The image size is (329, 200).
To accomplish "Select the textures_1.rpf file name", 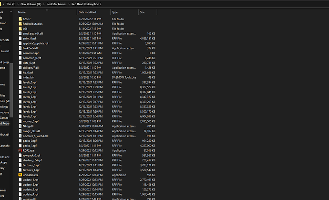I will point(31,170).
